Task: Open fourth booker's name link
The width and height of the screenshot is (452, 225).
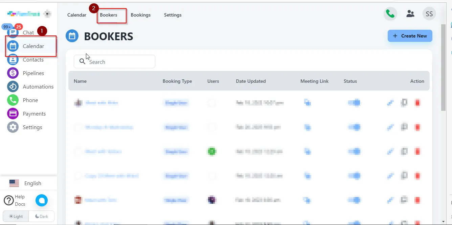Action: point(112,176)
